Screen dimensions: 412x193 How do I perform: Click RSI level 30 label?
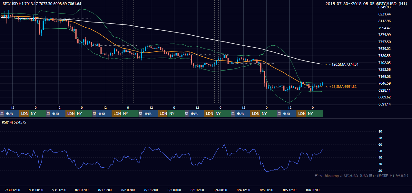coord(380,164)
